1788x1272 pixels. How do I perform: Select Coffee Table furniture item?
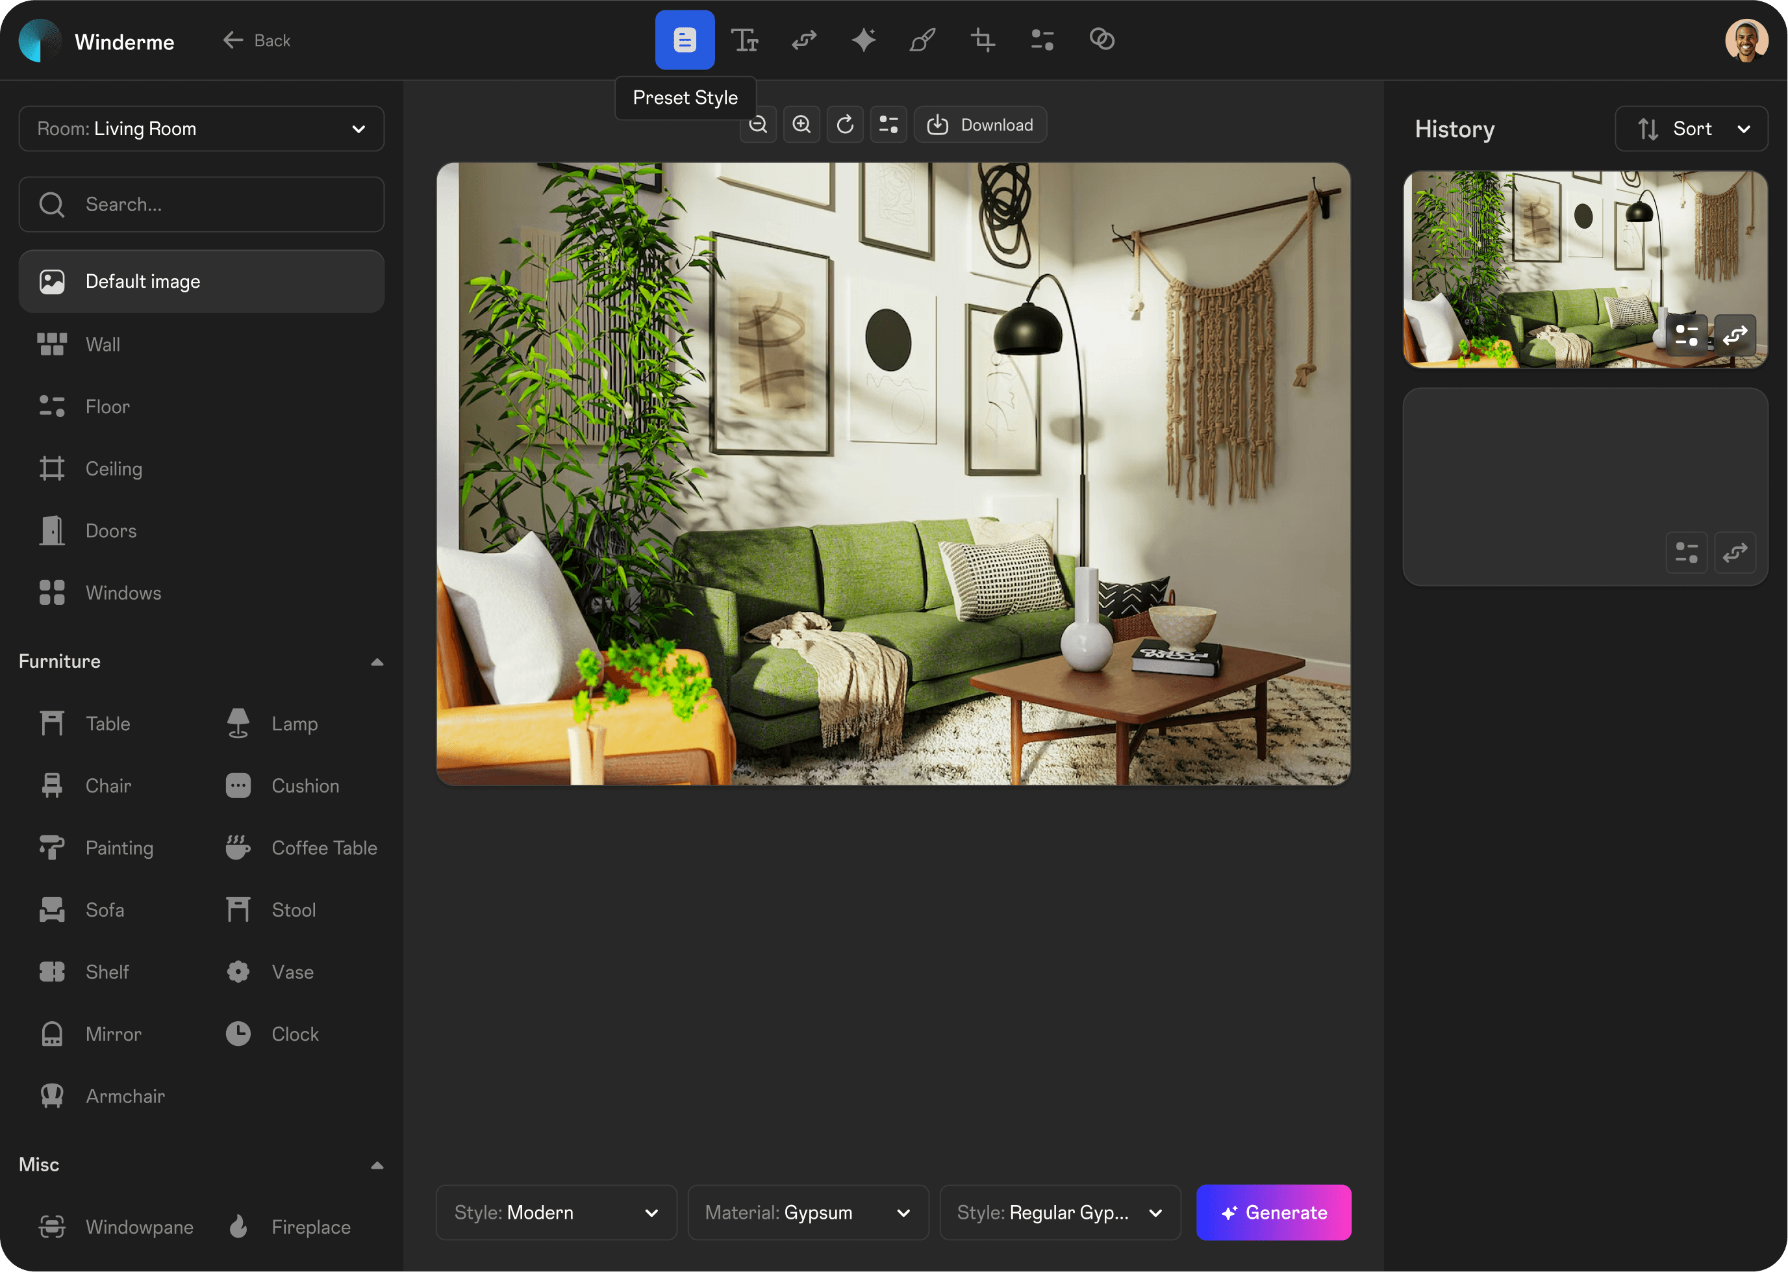(x=323, y=848)
